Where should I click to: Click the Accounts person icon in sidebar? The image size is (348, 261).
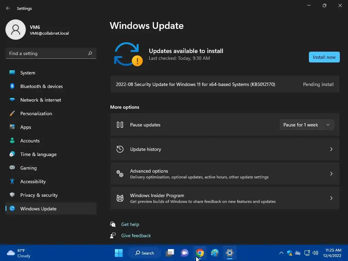click(12, 140)
